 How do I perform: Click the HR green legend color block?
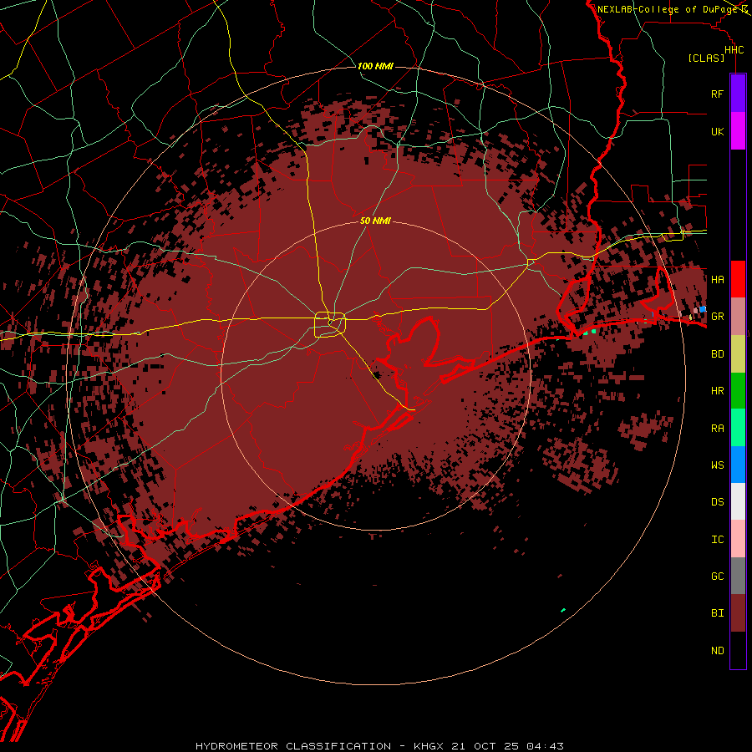(x=738, y=391)
